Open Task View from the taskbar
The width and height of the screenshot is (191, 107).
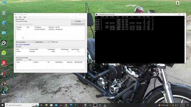coord(41,105)
